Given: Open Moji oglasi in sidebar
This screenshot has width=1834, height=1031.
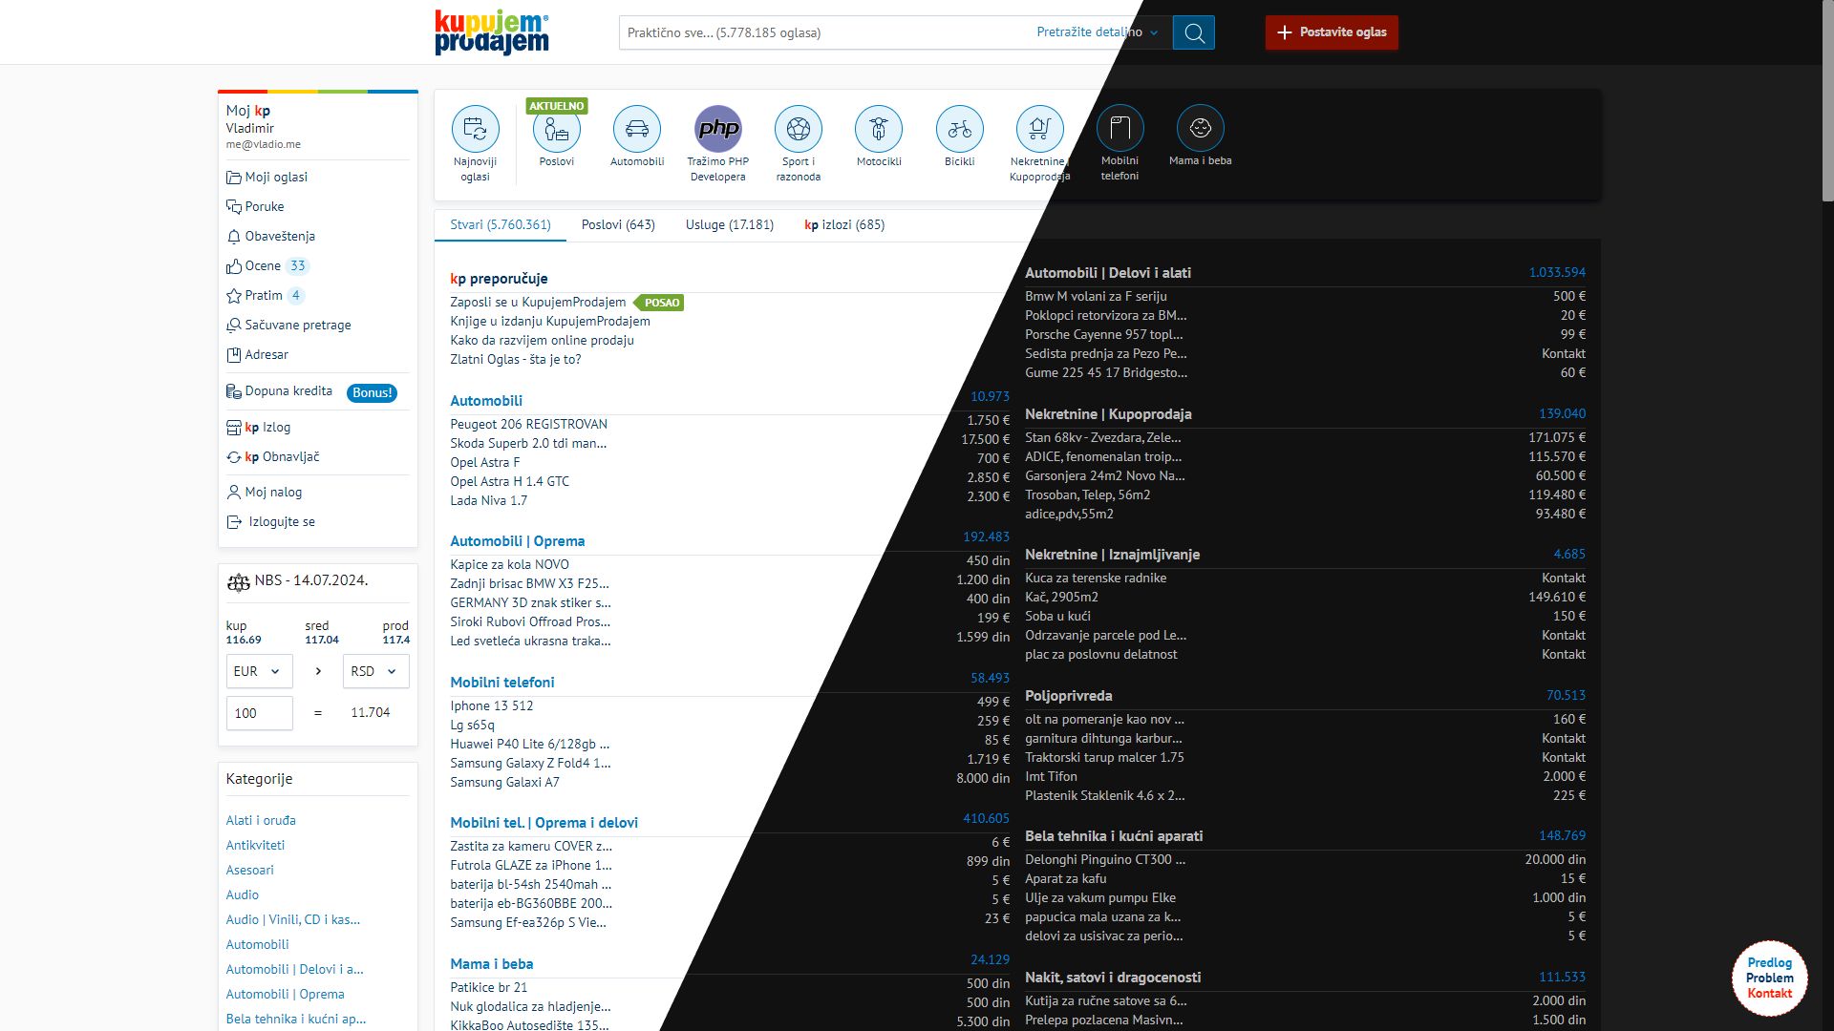Looking at the screenshot, I should [x=267, y=177].
